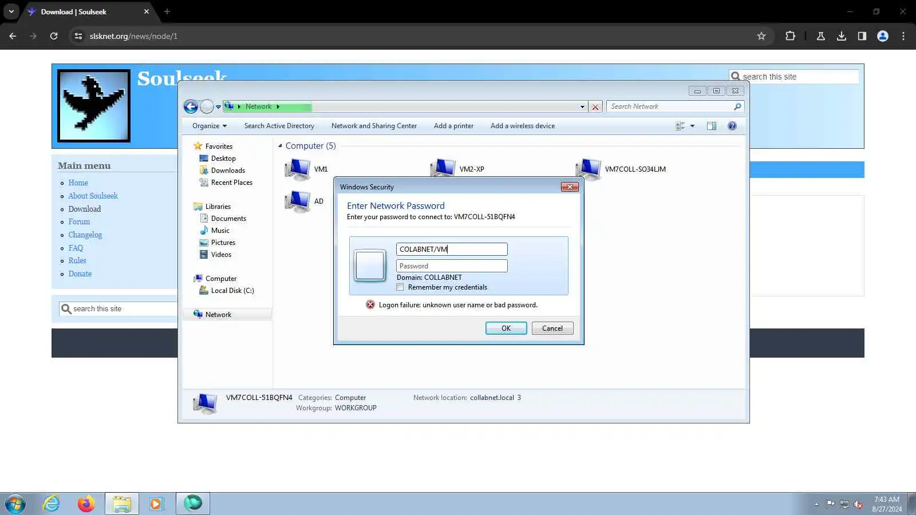Open Chrome downloads icon

pyautogui.click(x=842, y=36)
